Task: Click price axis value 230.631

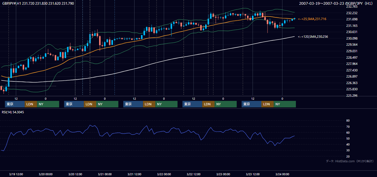Action: tap(352, 32)
